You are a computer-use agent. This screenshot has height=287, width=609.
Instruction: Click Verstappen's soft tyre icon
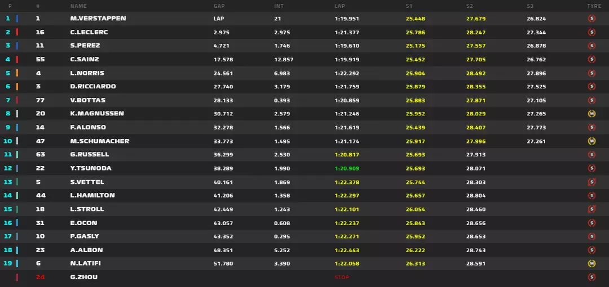592,19
